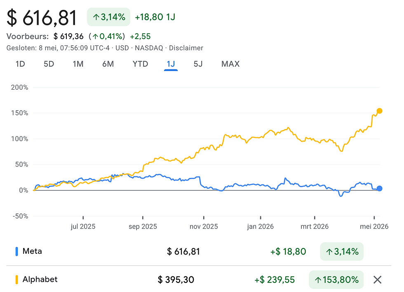Select the 1J range tab

[171, 64]
